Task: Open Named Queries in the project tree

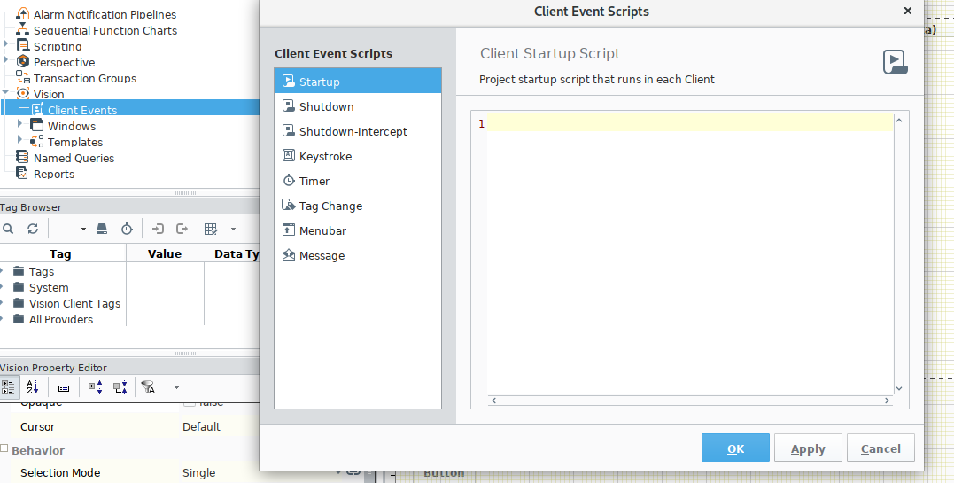Action: 74,158
